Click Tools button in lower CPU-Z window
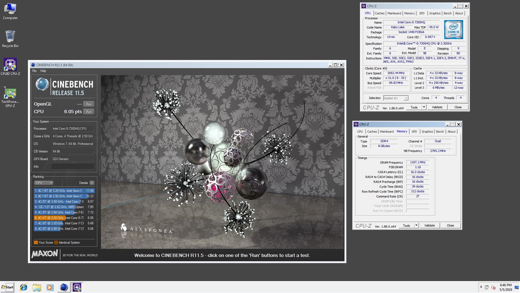Viewport: 520px width, 293px height. (x=406, y=226)
